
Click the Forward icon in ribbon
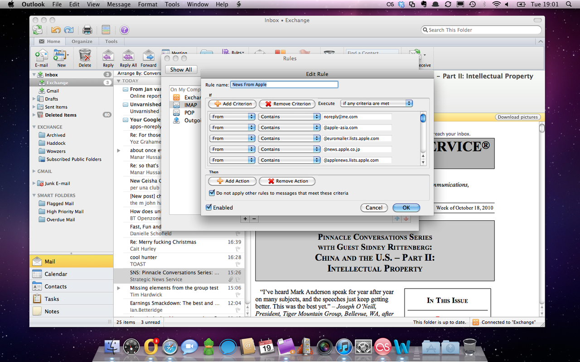coord(149,58)
